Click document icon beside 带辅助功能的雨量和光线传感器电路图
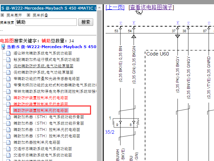The width and height of the screenshot is (214, 161). click(9, 79)
